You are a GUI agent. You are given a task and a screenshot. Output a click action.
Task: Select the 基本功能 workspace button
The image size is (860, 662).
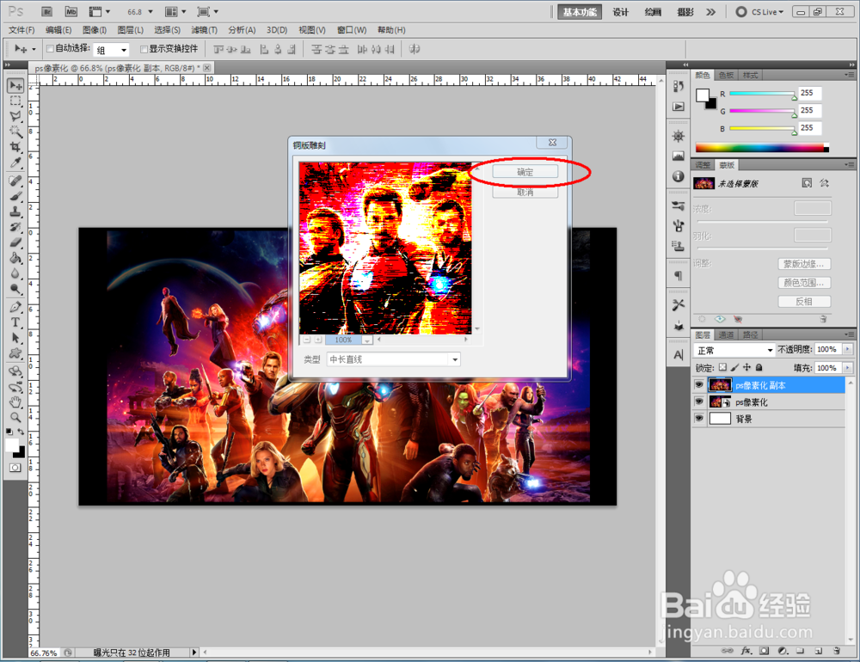coord(580,12)
